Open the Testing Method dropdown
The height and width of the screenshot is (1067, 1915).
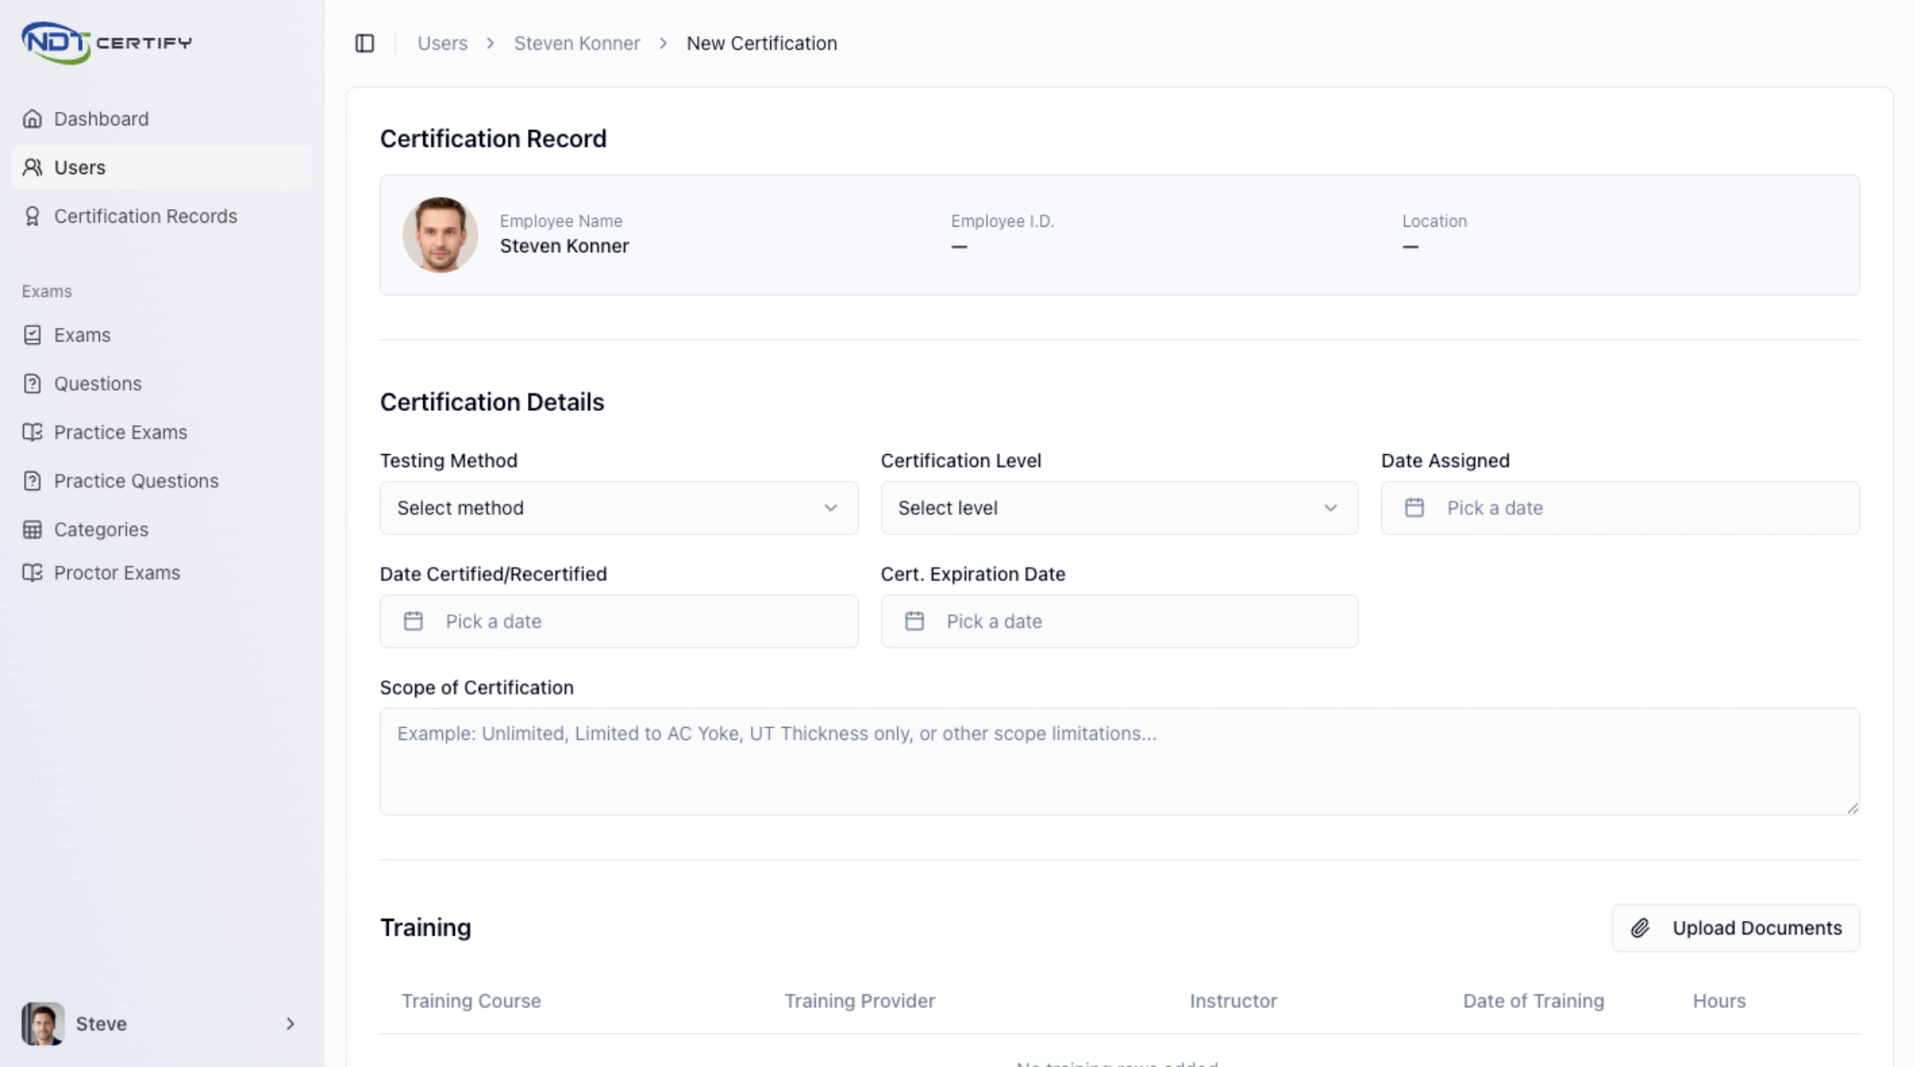pos(619,508)
